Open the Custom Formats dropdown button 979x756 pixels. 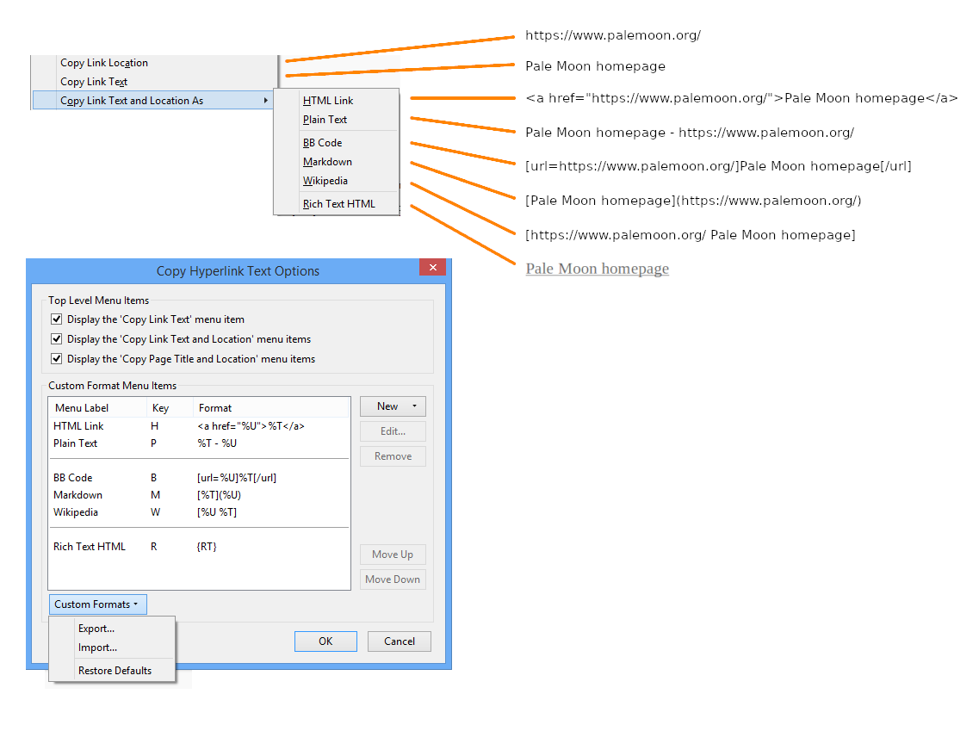98,604
